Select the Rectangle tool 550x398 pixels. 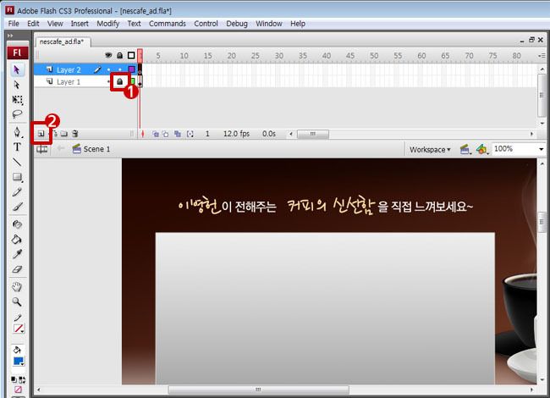(17, 177)
